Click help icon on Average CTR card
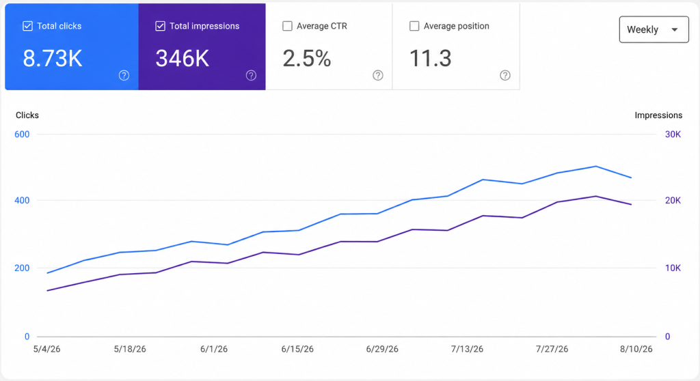Image resolution: width=700 pixels, height=381 pixels. (378, 75)
